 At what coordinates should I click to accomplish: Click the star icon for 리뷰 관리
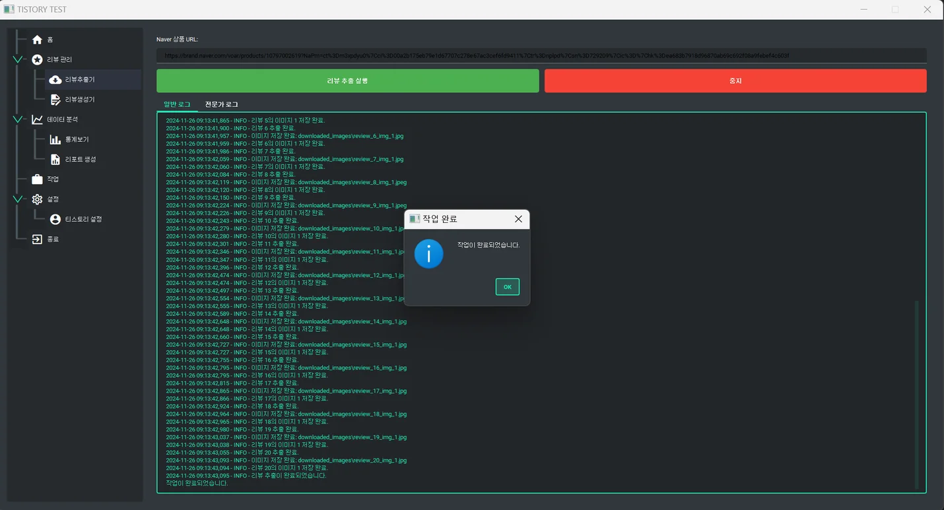tap(37, 59)
